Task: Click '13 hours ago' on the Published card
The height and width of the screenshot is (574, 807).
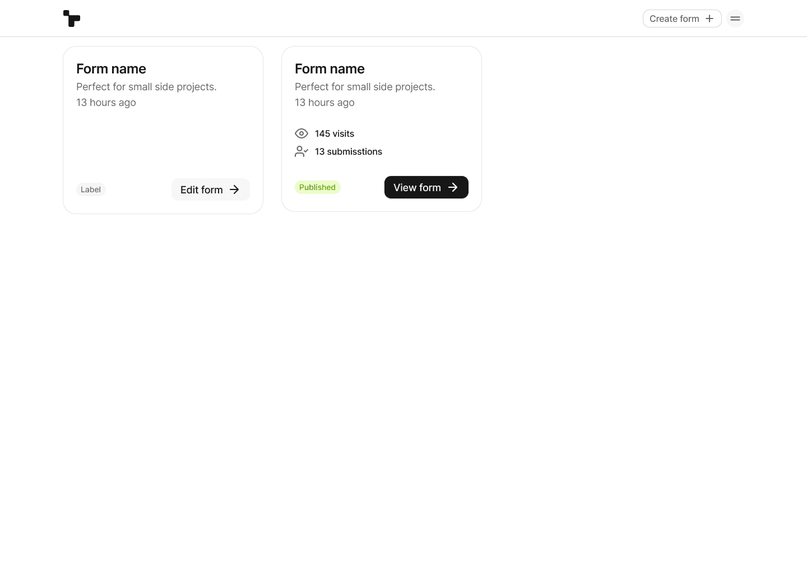Action: (x=324, y=103)
